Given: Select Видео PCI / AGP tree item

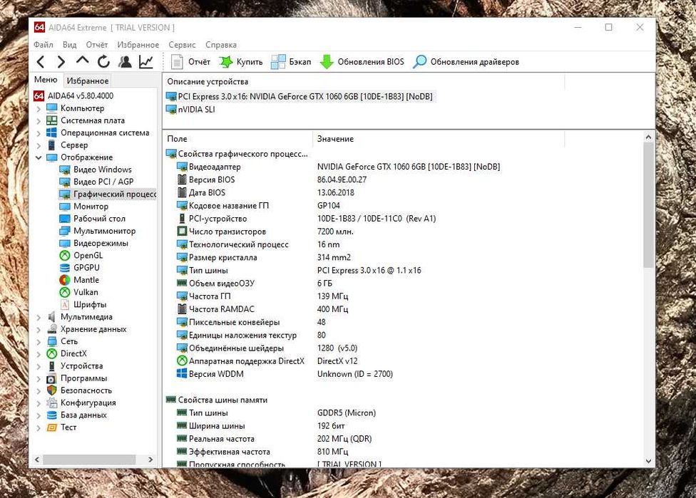Looking at the screenshot, I should pos(96,182).
